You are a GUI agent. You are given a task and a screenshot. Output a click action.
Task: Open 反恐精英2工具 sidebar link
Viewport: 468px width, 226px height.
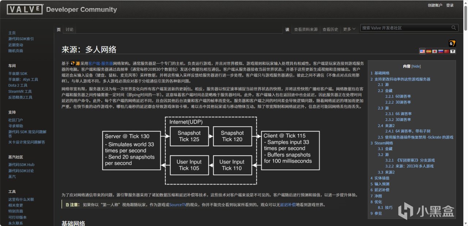click(x=20, y=97)
